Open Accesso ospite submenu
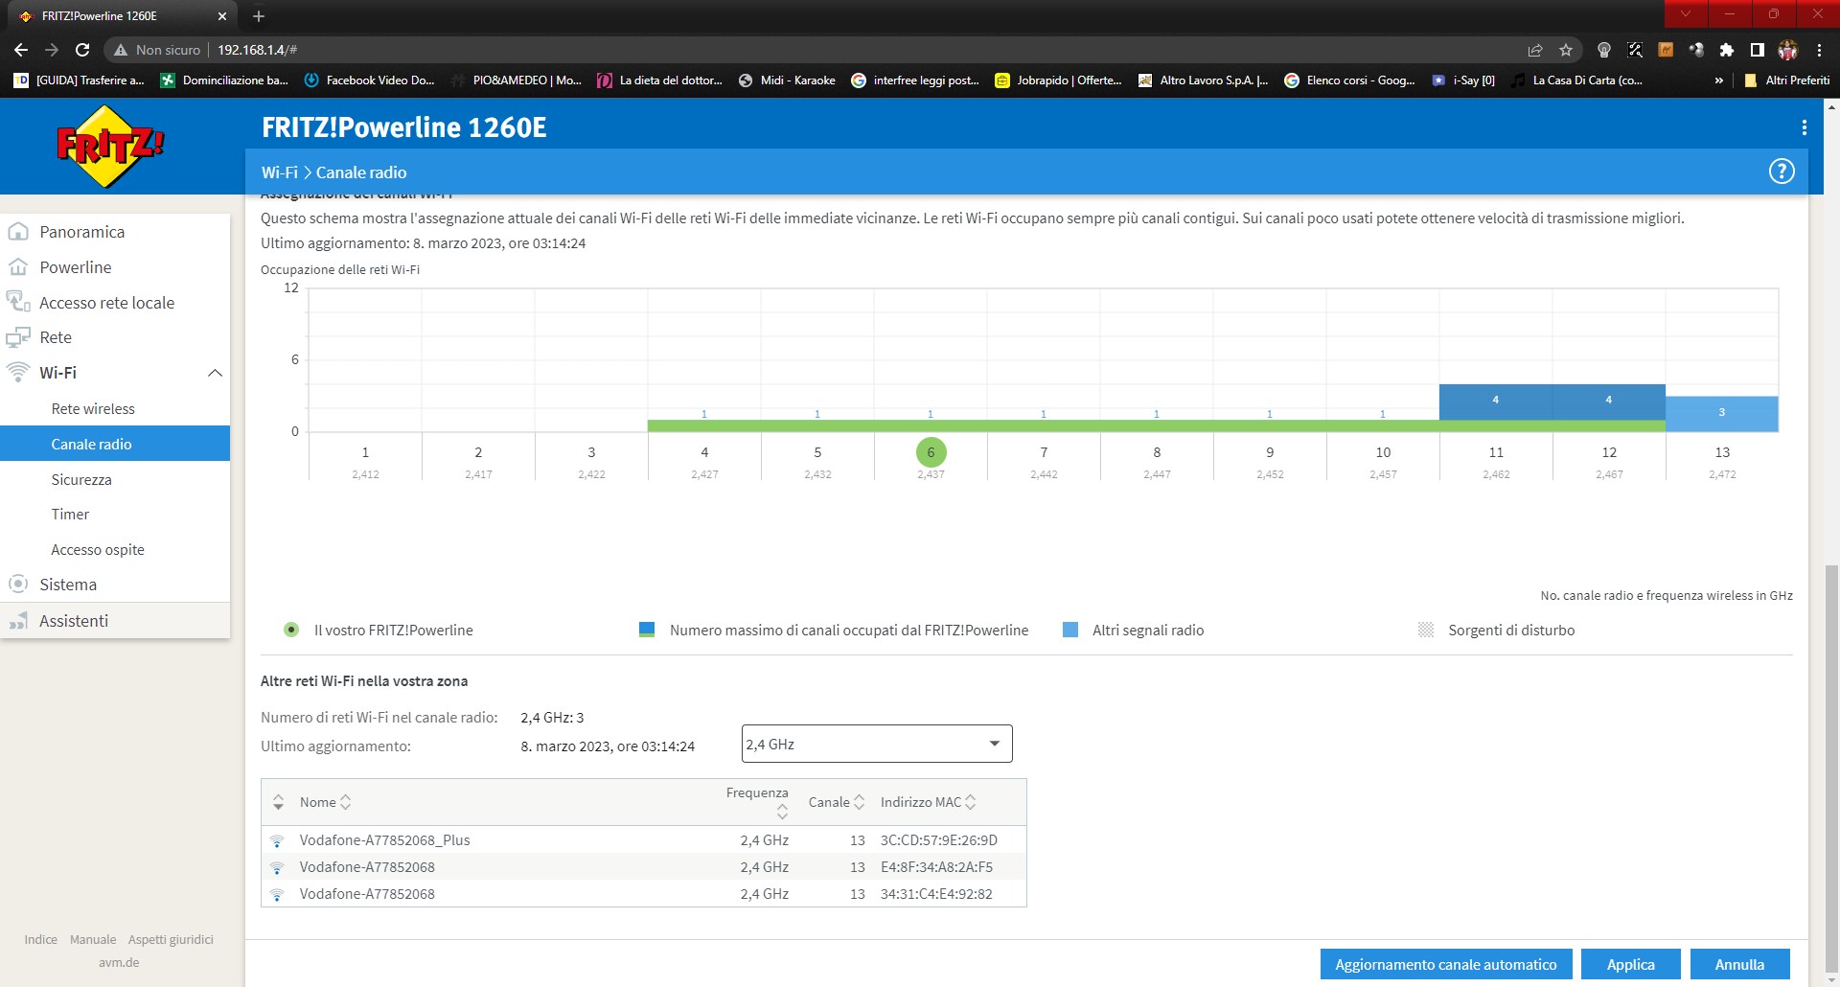Image resolution: width=1840 pixels, height=987 pixels. (98, 550)
